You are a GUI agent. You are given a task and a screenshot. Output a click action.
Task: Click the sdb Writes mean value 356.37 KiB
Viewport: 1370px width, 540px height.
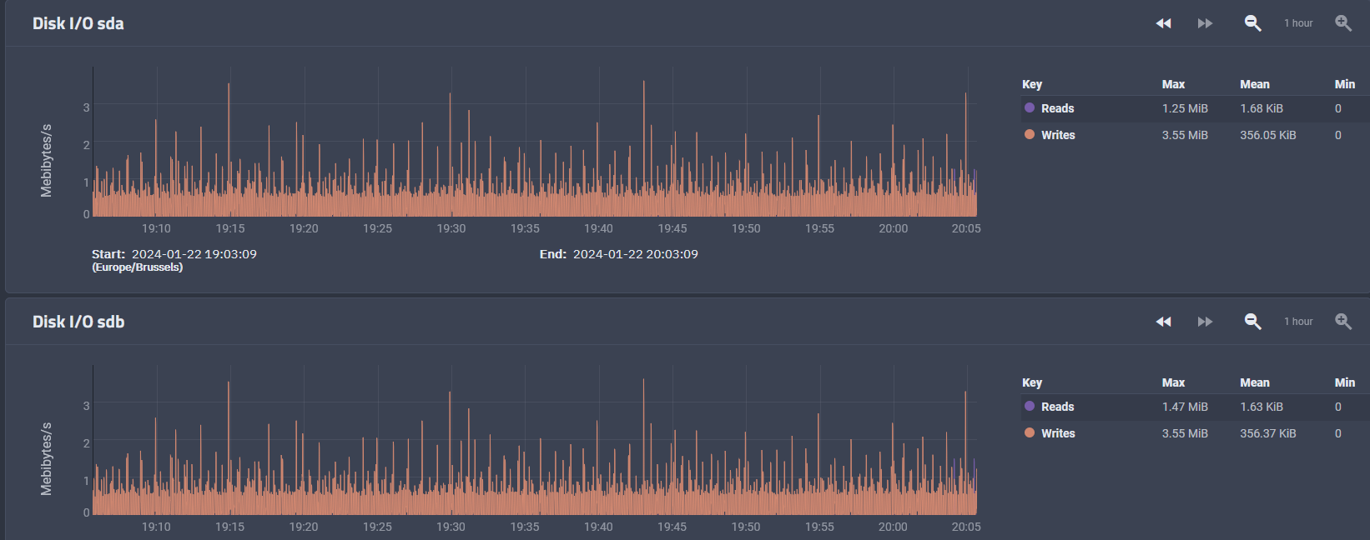(1268, 433)
